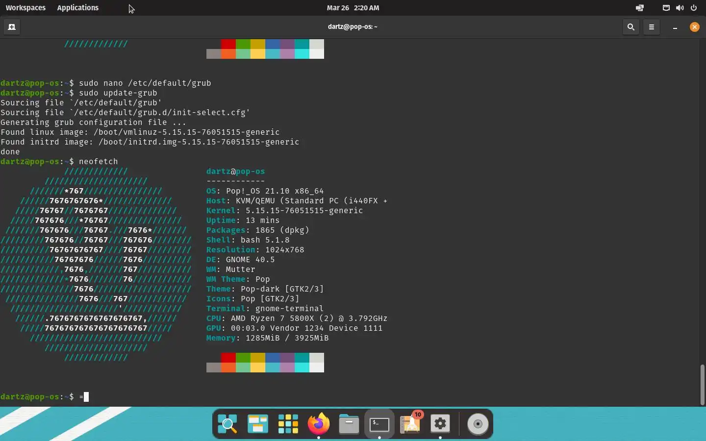706x441 pixels.
Task: Click the 'DE: GNOME 40.5' line
Action: [241, 260]
